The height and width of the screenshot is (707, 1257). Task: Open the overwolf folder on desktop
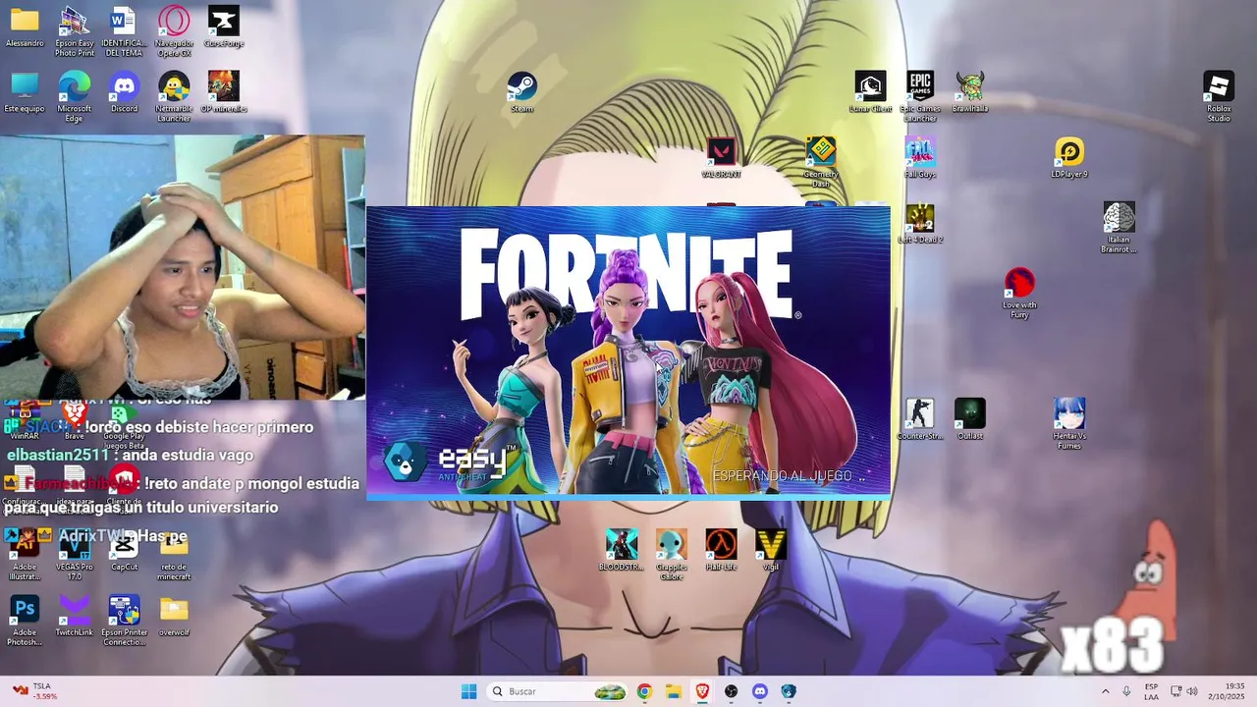tap(174, 616)
